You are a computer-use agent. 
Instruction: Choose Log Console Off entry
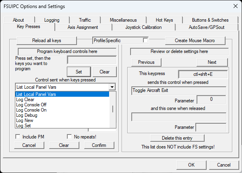(x=62, y=105)
